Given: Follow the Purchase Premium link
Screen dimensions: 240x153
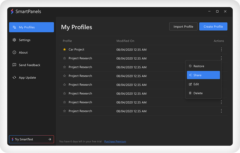Looking at the screenshot, I should pyautogui.click(x=115, y=142).
